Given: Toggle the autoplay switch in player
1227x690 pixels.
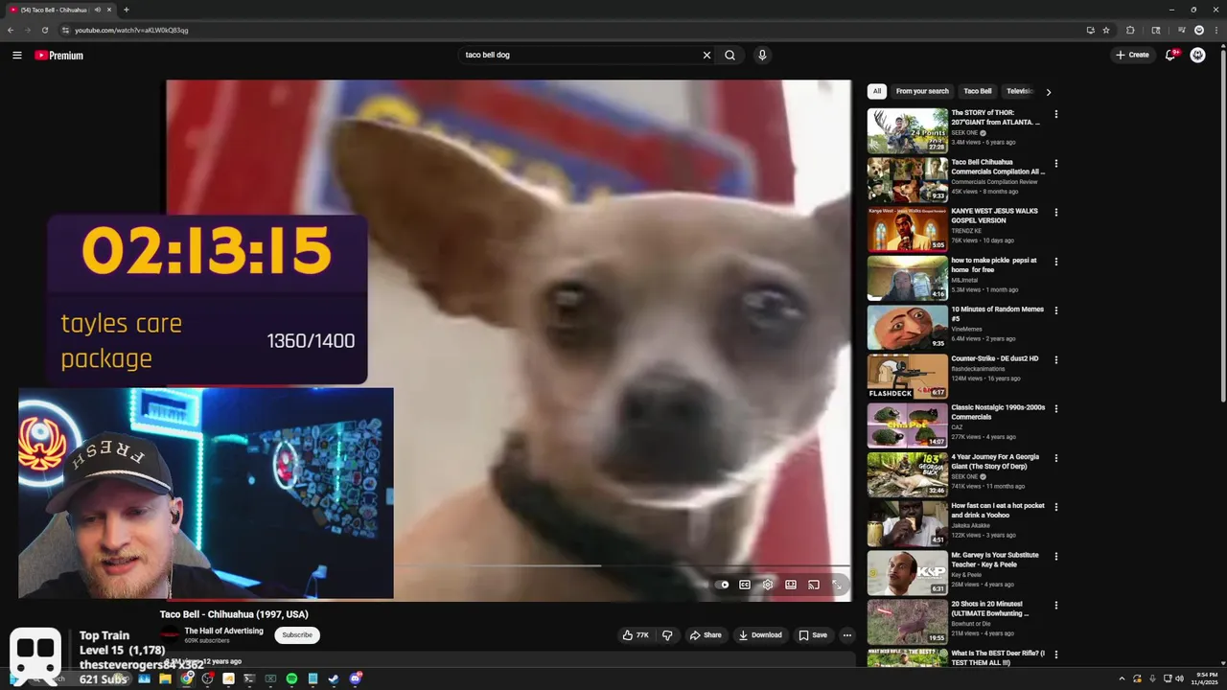Looking at the screenshot, I should pyautogui.click(x=722, y=585).
